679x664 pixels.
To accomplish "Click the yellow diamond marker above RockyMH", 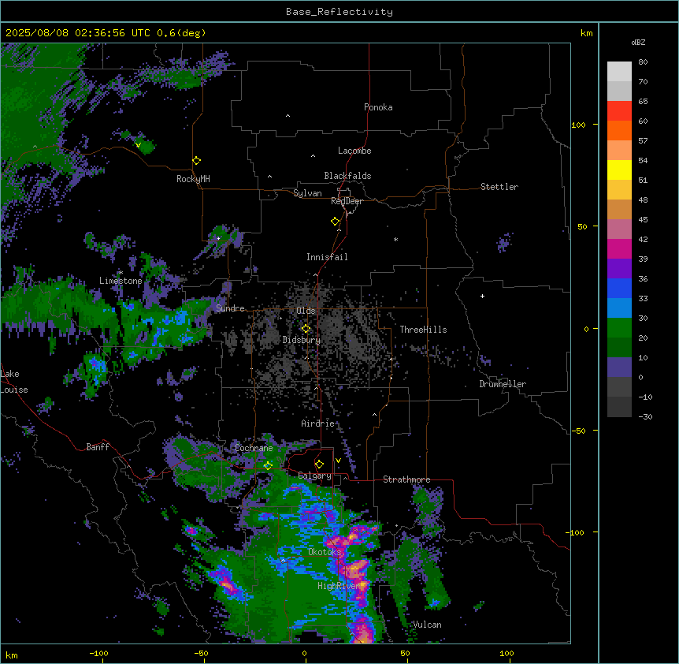I will 196,160.
